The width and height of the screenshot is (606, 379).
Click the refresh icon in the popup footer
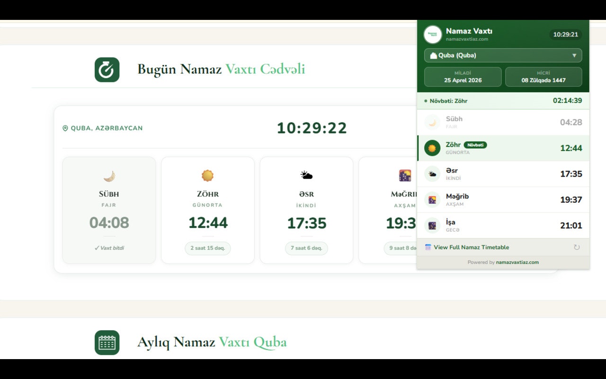[x=576, y=247]
